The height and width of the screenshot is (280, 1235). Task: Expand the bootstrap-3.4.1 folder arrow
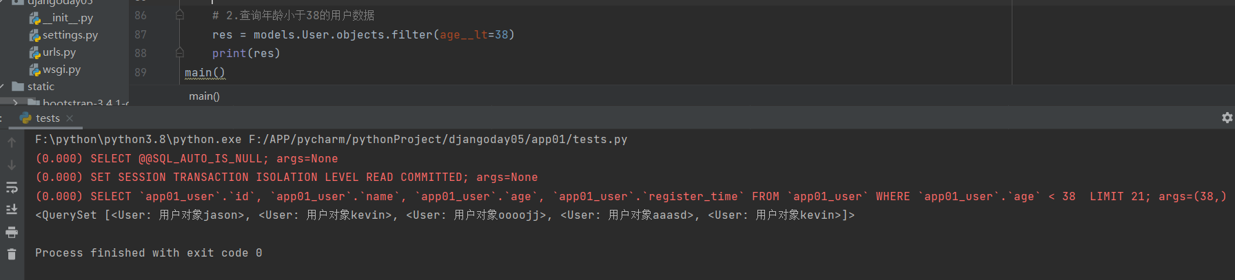pyautogui.click(x=15, y=103)
